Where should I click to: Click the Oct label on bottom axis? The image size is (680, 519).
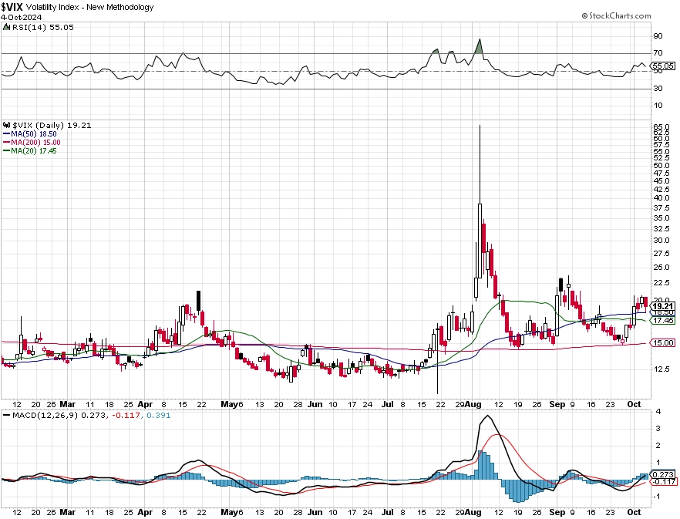coord(634,513)
